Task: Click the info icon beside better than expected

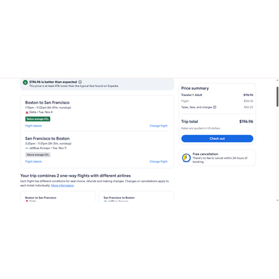Action: point(80,82)
